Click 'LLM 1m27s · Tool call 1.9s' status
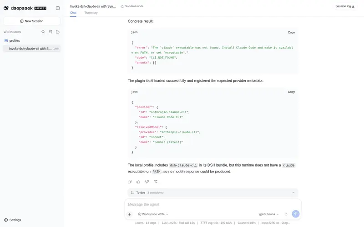Viewport: 364px width, 227px height. pyautogui.click(x=178, y=223)
